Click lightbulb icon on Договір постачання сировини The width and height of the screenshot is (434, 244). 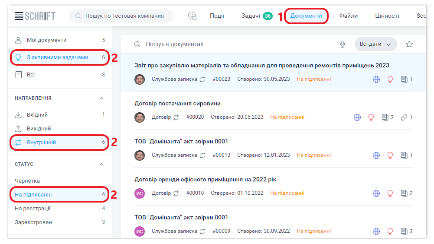pos(371,117)
